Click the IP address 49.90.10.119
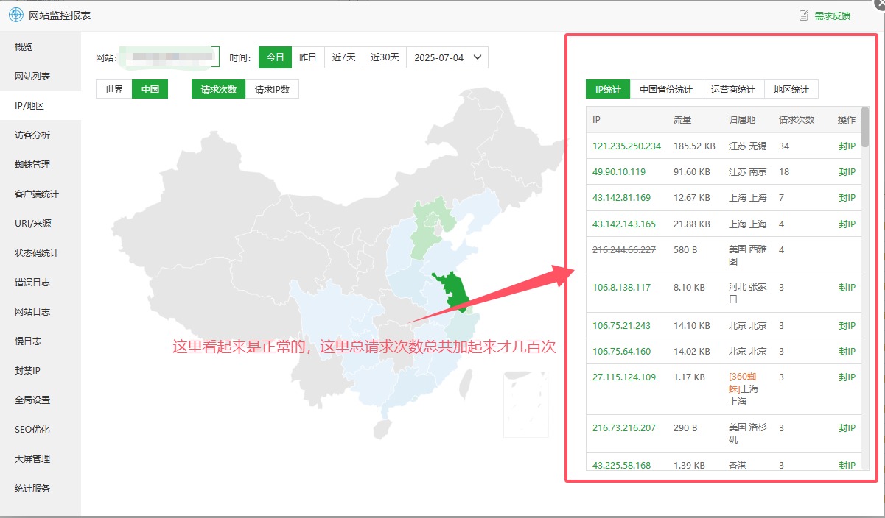Screen dimensions: 885x518 click(620, 171)
